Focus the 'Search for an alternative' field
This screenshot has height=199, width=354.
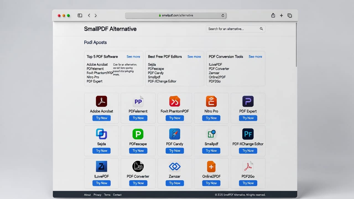pos(236,29)
